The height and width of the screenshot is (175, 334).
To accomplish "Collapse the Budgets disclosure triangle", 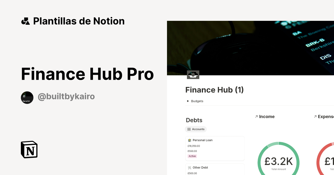I will click(x=188, y=101).
